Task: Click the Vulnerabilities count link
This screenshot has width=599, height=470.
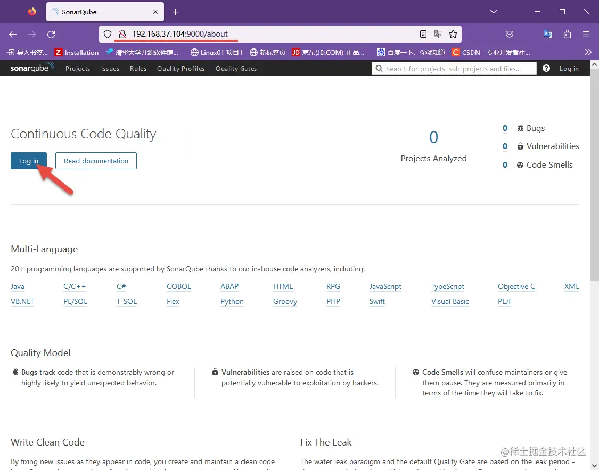Action: [x=505, y=146]
